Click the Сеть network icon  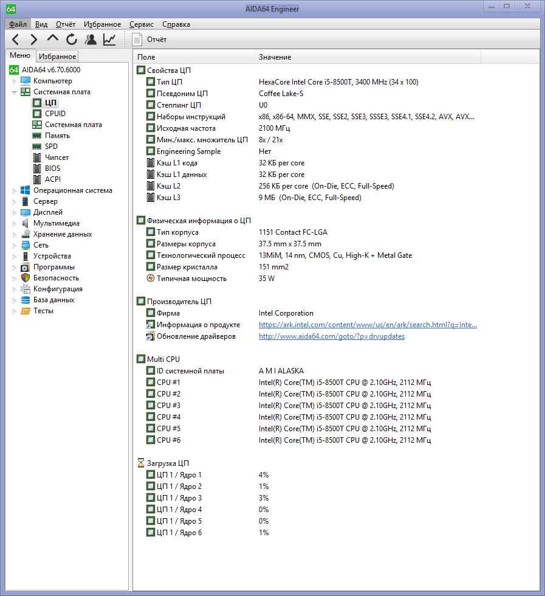[26, 245]
